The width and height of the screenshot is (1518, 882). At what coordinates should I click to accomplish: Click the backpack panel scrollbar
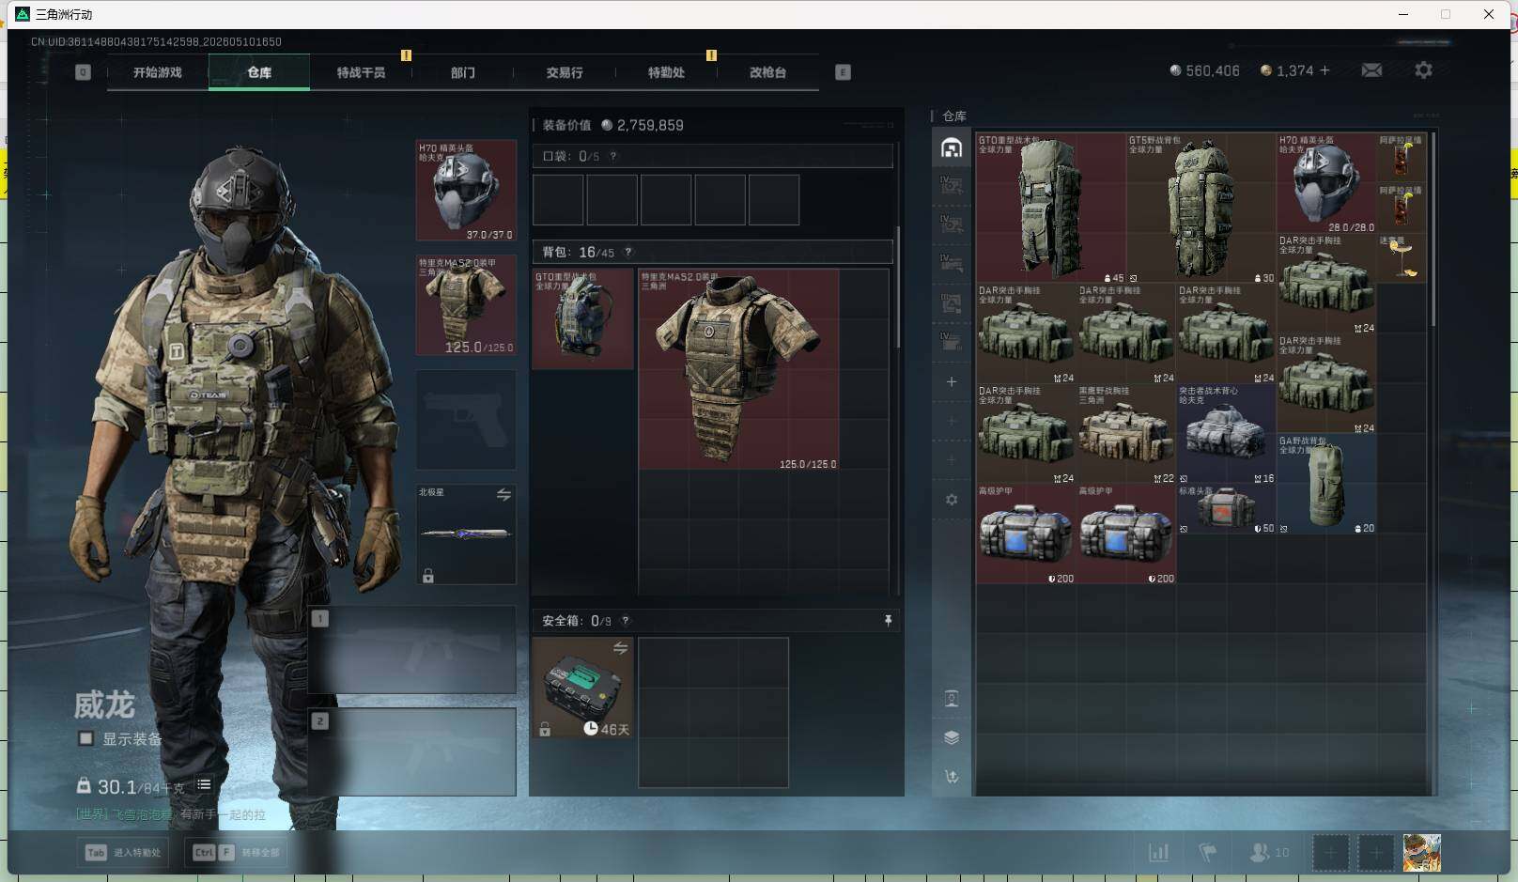[x=898, y=286]
